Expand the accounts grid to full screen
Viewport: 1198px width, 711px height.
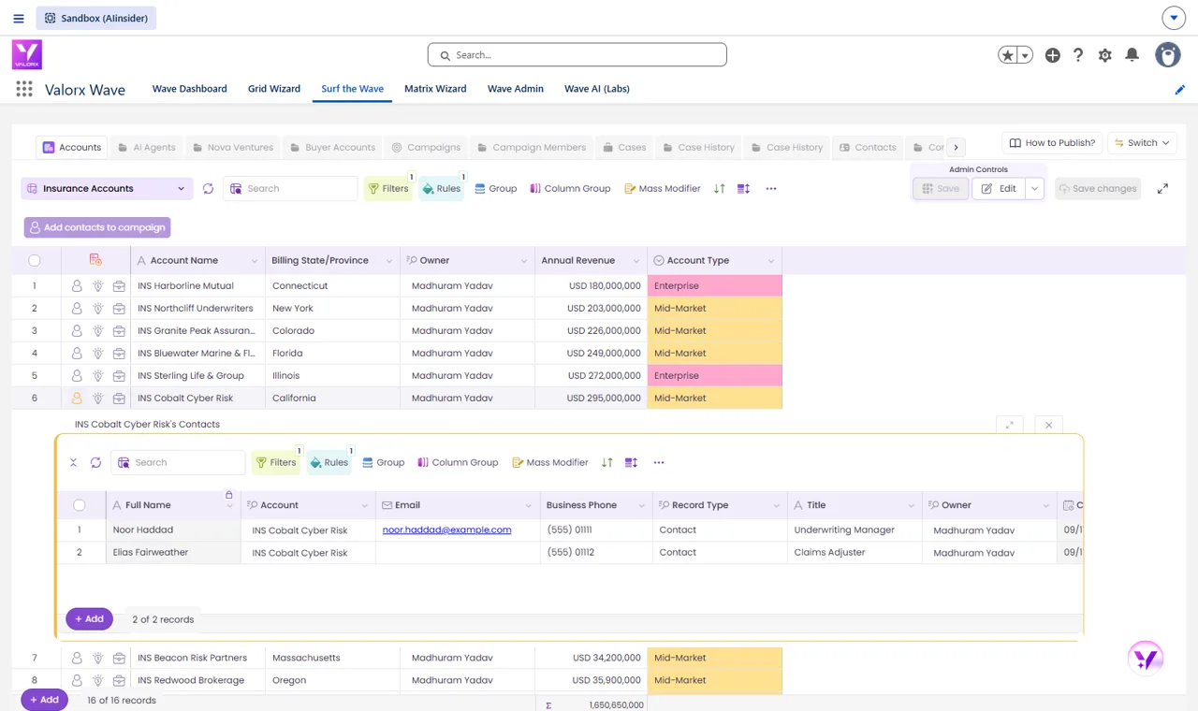[x=1162, y=189]
